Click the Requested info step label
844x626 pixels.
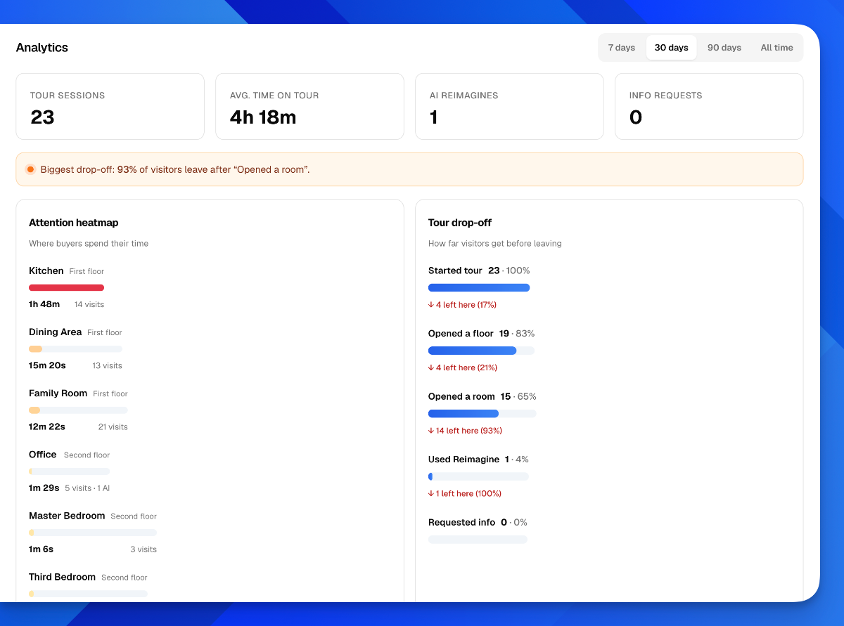coord(461,522)
